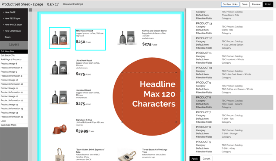Select Product Image 10 layer
Image resolution: width=276 pixels, height=161 pixels.
pos(14,80)
